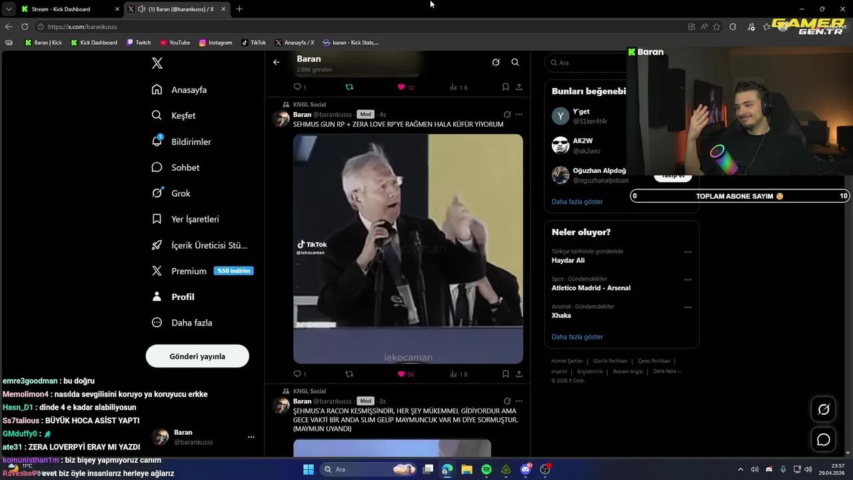This screenshot has height=480, width=853.
Task: Open Sohbet messages
Action: tap(175, 167)
